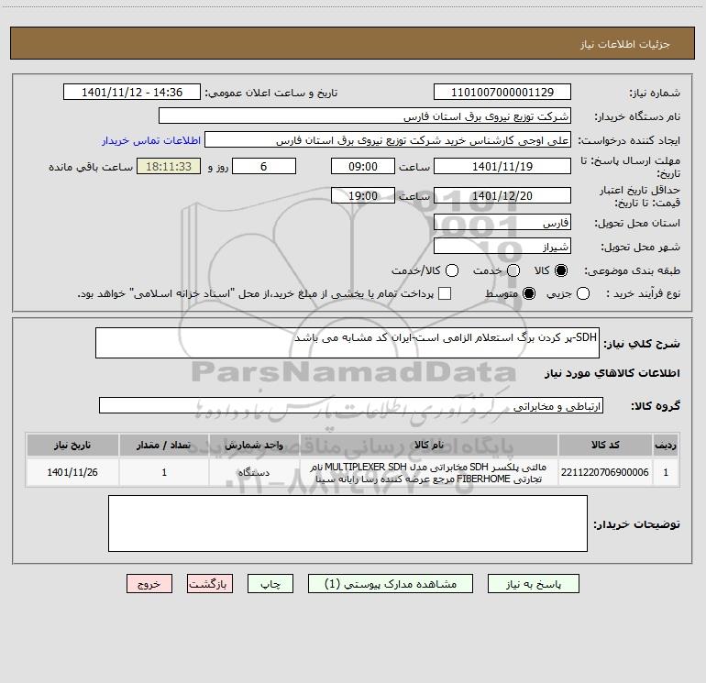The height and width of the screenshot is (683, 706).
Task: Click the need date cell 1401/11/26
Action: pyautogui.click(x=72, y=472)
